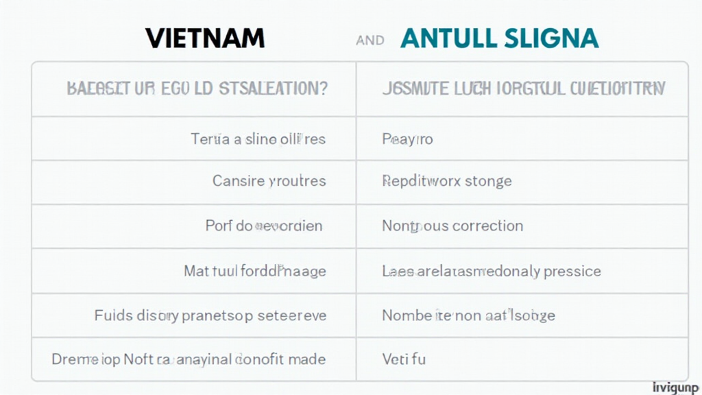This screenshot has height=395, width=702.
Task: Click the 'Porf do aevordien' cell
Action: 264,226
